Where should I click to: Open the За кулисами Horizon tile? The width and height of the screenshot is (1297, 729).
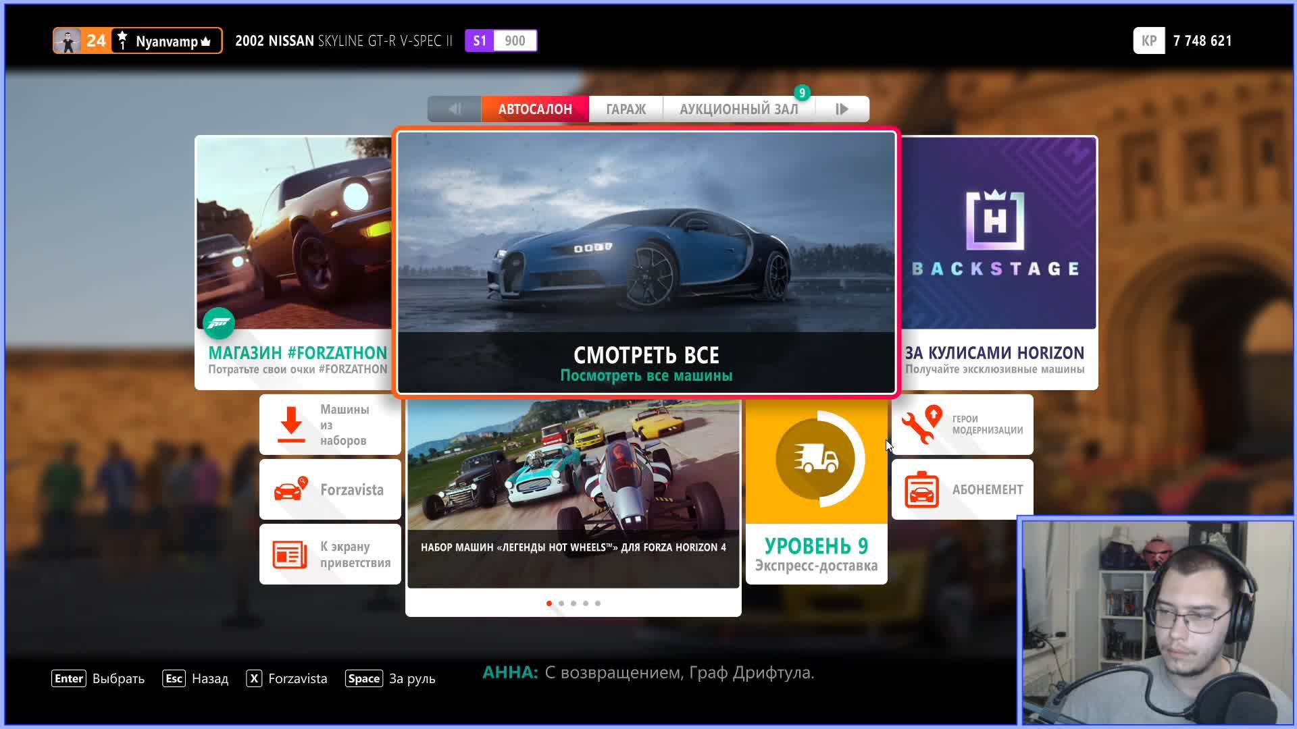click(998, 263)
